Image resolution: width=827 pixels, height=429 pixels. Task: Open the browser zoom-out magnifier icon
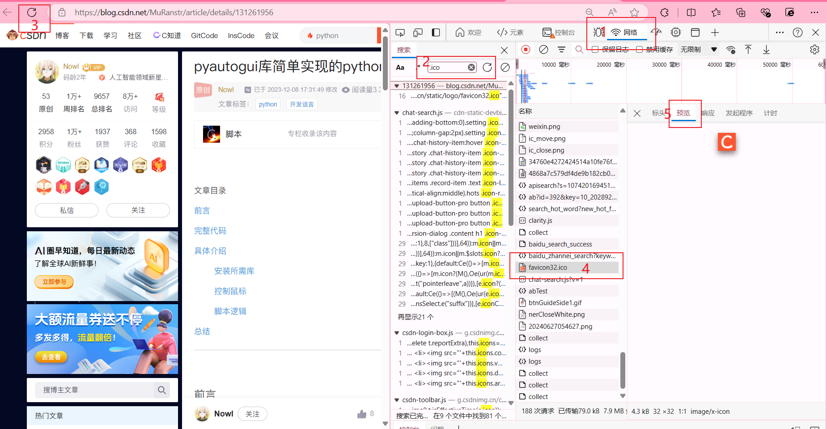pos(590,13)
